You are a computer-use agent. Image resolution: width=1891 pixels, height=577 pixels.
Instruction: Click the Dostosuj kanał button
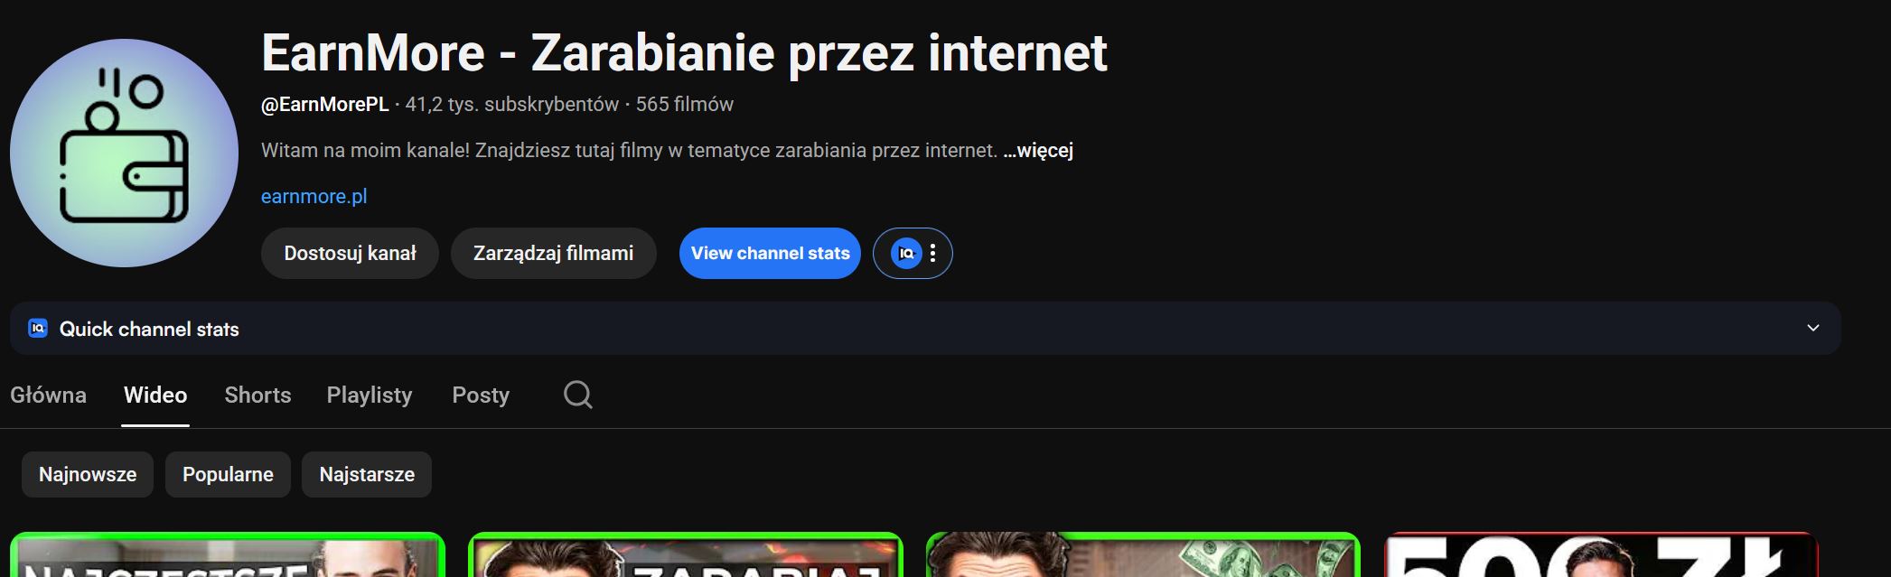[350, 254]
